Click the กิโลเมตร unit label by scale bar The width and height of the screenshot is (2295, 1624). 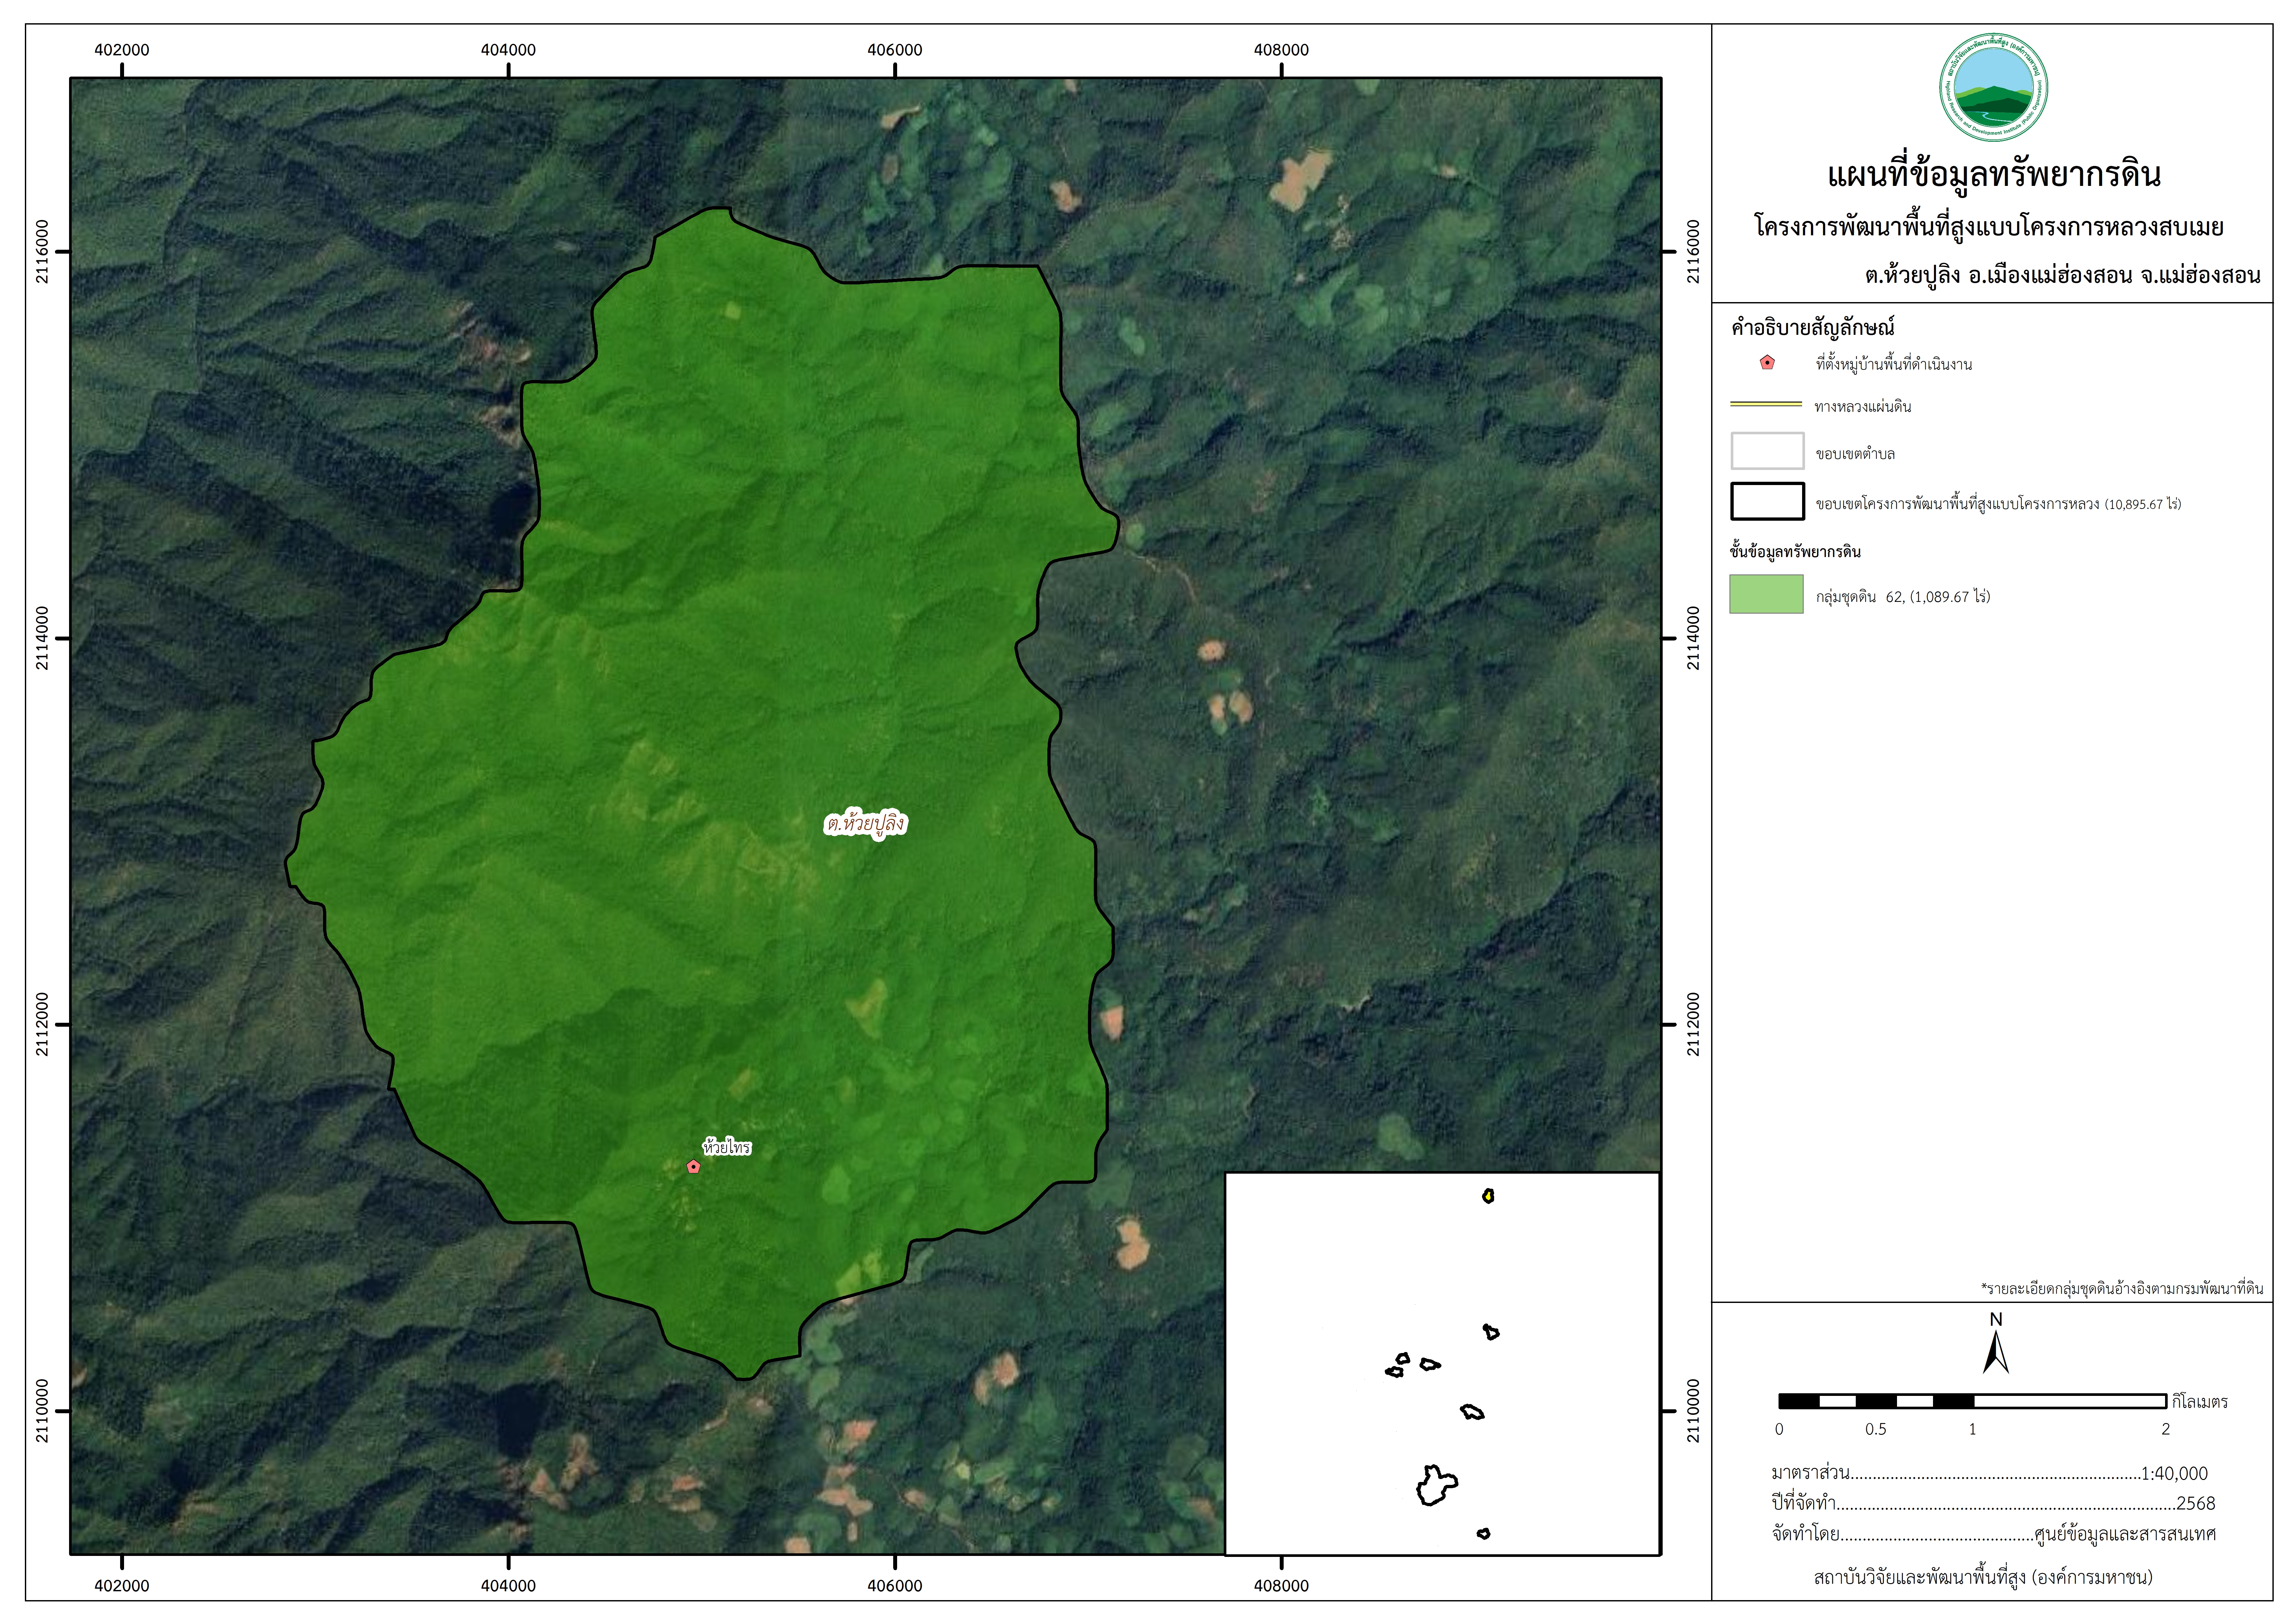pos(2200,1402)
